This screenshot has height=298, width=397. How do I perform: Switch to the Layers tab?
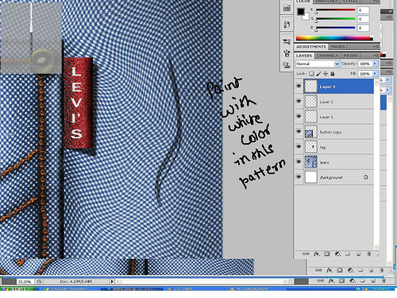[304, 56]
